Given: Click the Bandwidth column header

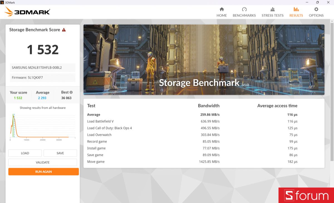Looking at the screenshot, I should pyautogui.click(x=209, y=106).
